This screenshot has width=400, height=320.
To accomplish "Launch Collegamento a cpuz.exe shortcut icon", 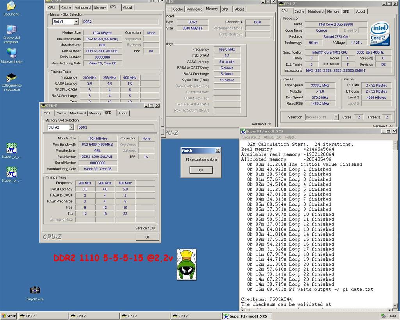I will pos(11,77).
